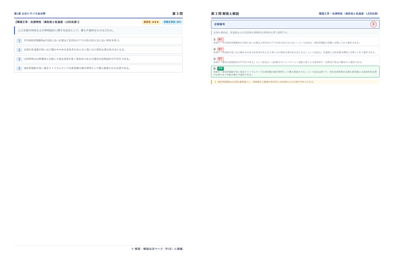Select choice ③ number box about LED照明
Screen dimensions: 394x278
[x=19, y=59]
